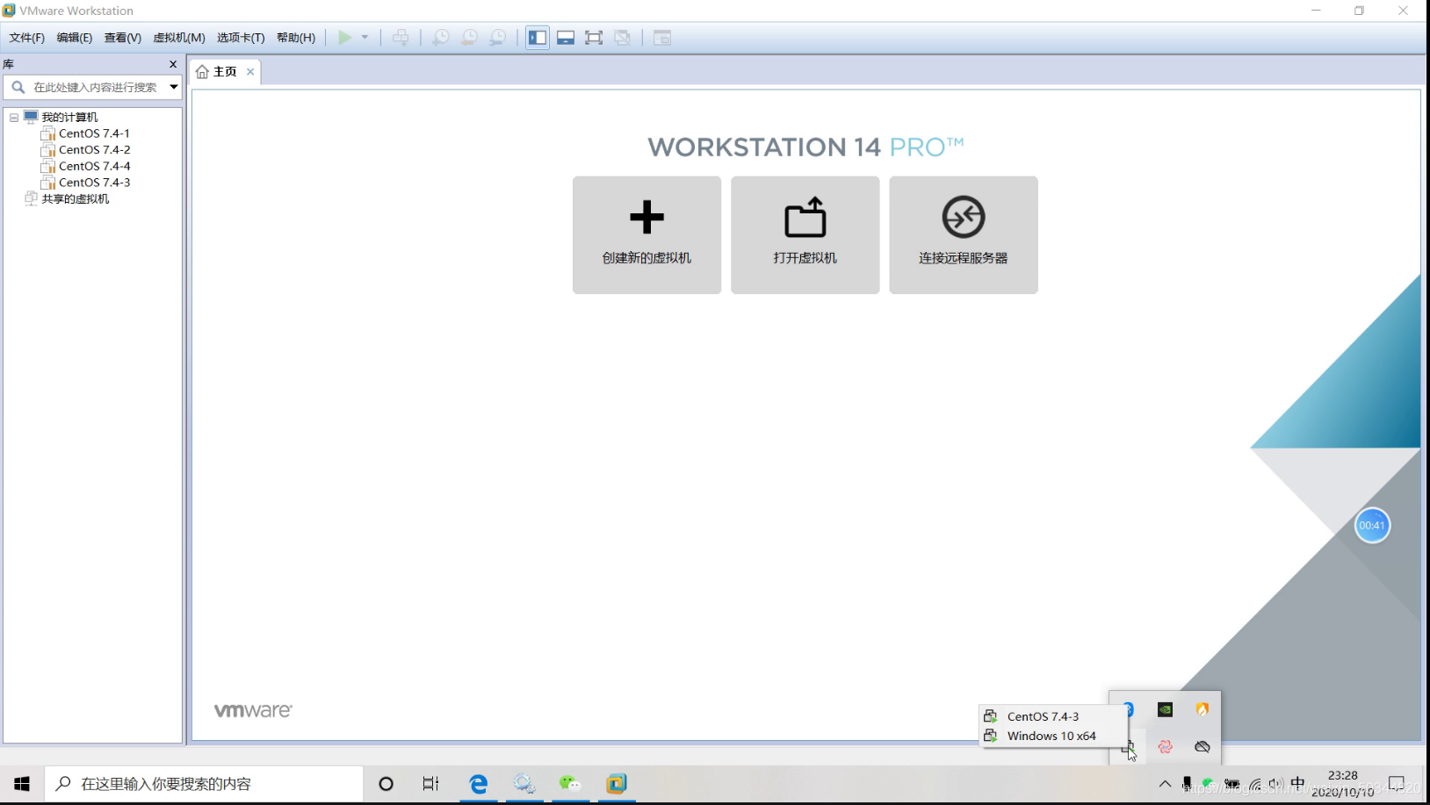Click the battery status tray icon

click(1231, 784)
